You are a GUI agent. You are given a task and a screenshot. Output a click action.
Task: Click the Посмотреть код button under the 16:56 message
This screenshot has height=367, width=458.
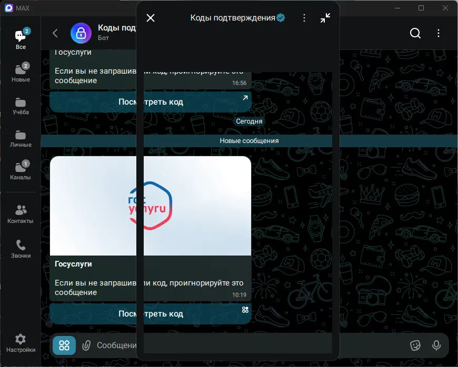(x=151, y=102)
